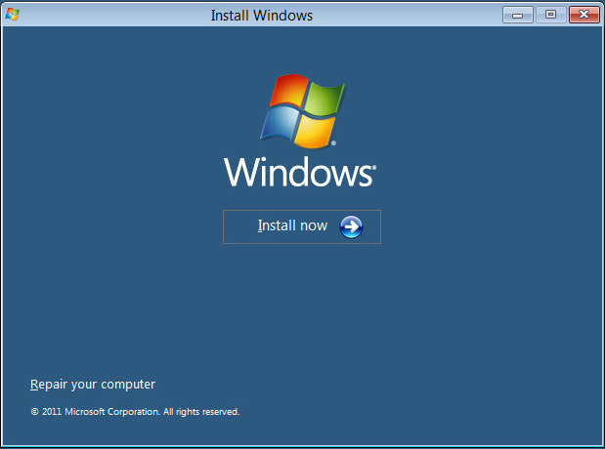Click the Windows flag icon in title bar
The height and width of the screenshot is (449, 605).
tap(12, 15)
